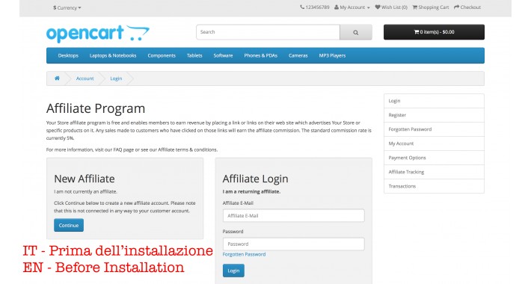Open the Desktops menu

68,55
